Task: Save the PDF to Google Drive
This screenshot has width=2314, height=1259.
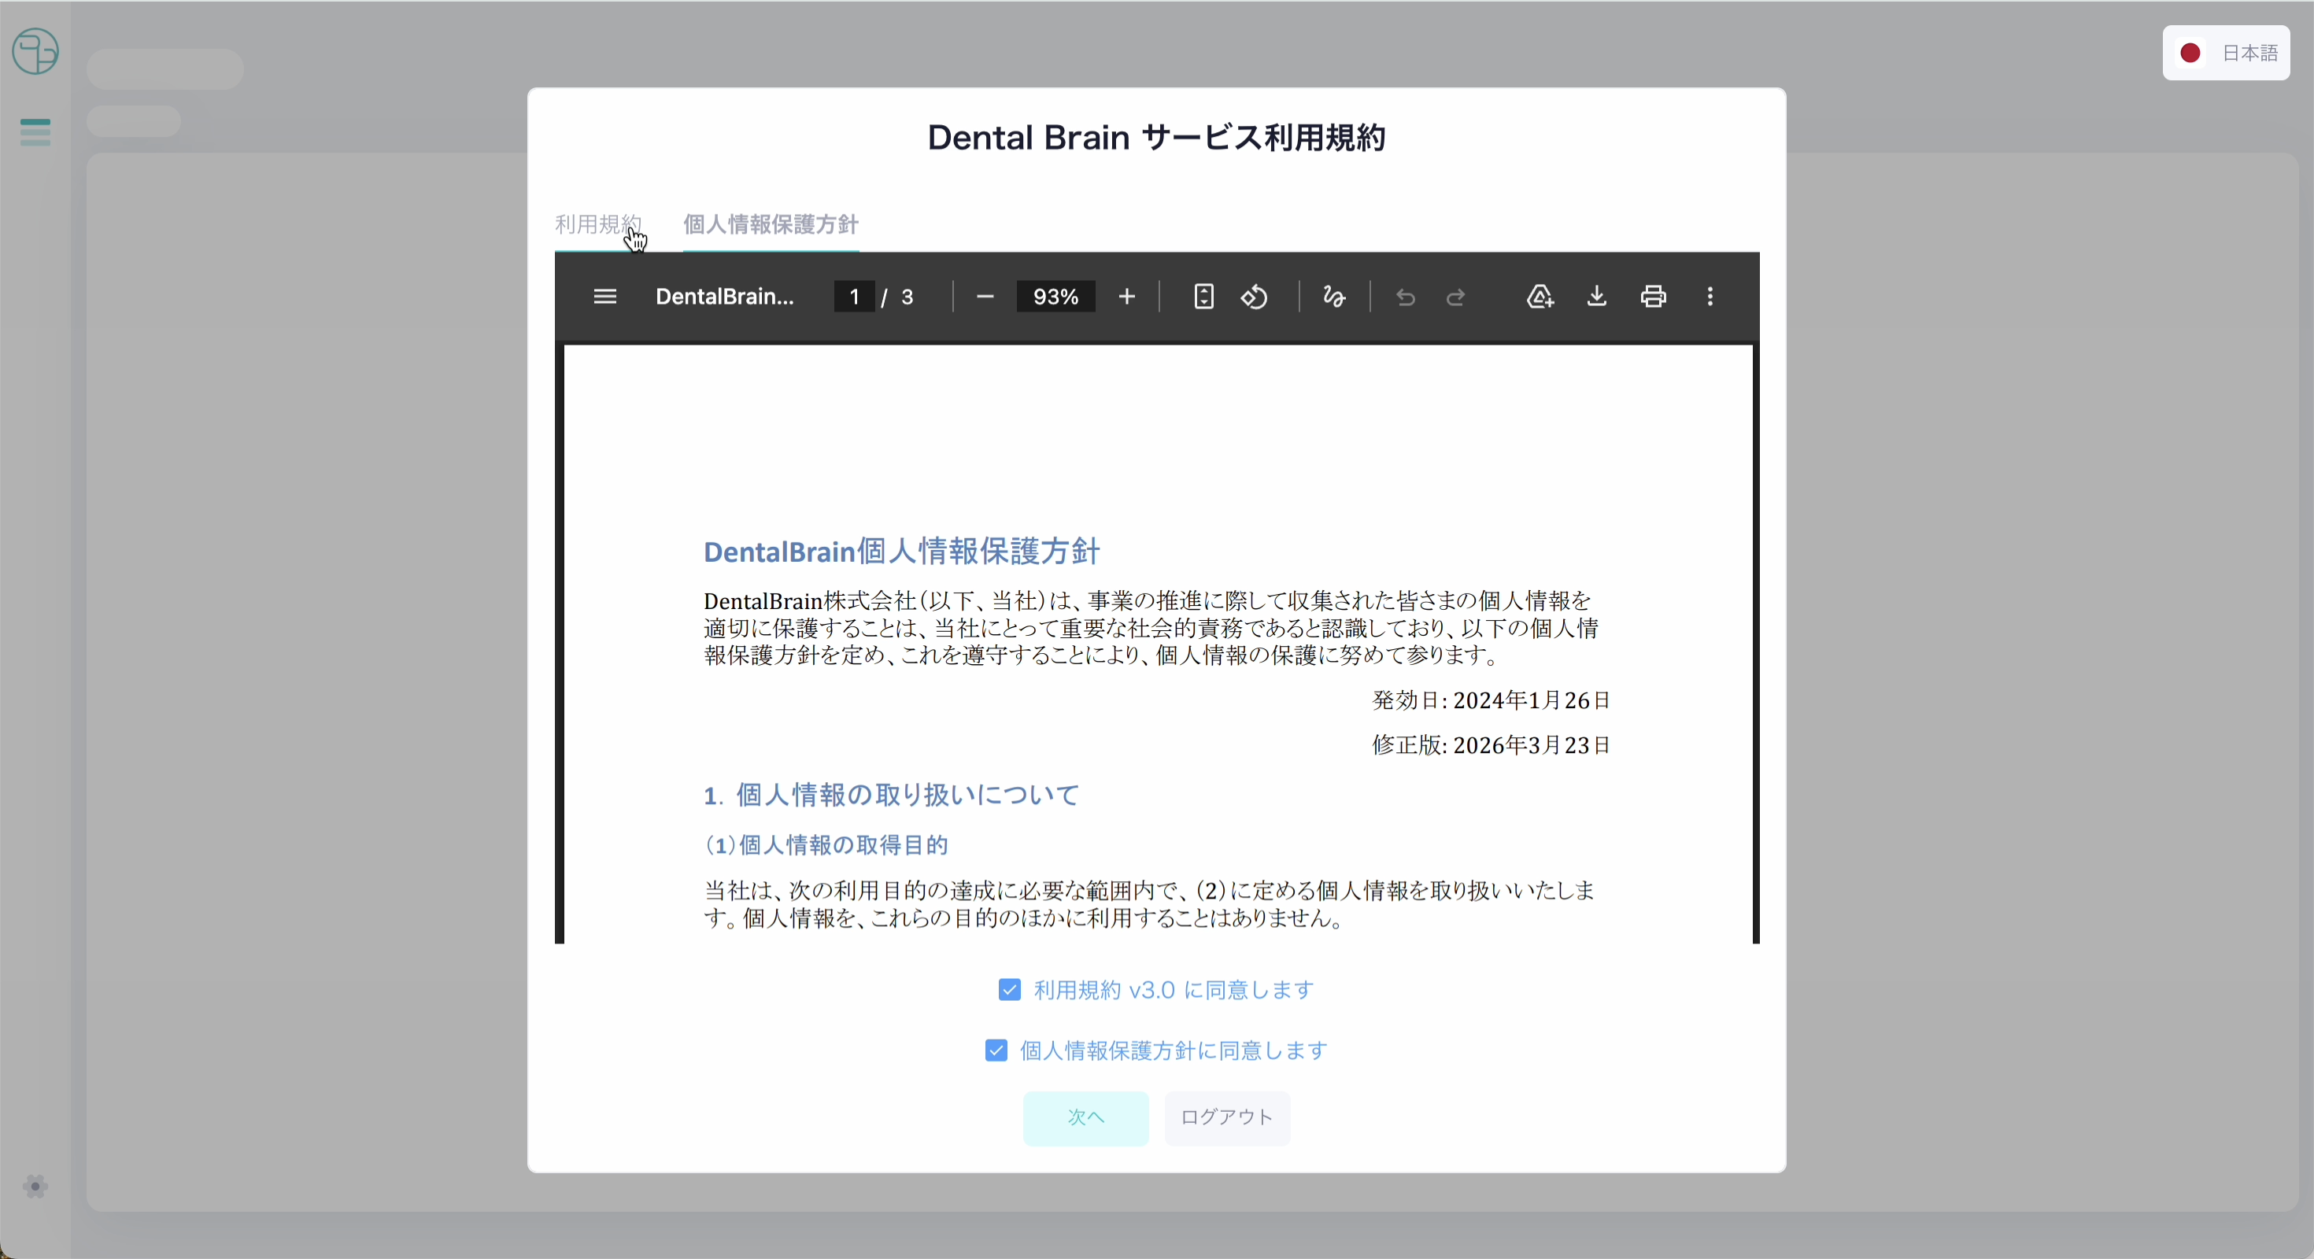Action: [1540, 297]
